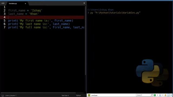
Task: Select the cmd.exe console tab
Action: (93, 95)
